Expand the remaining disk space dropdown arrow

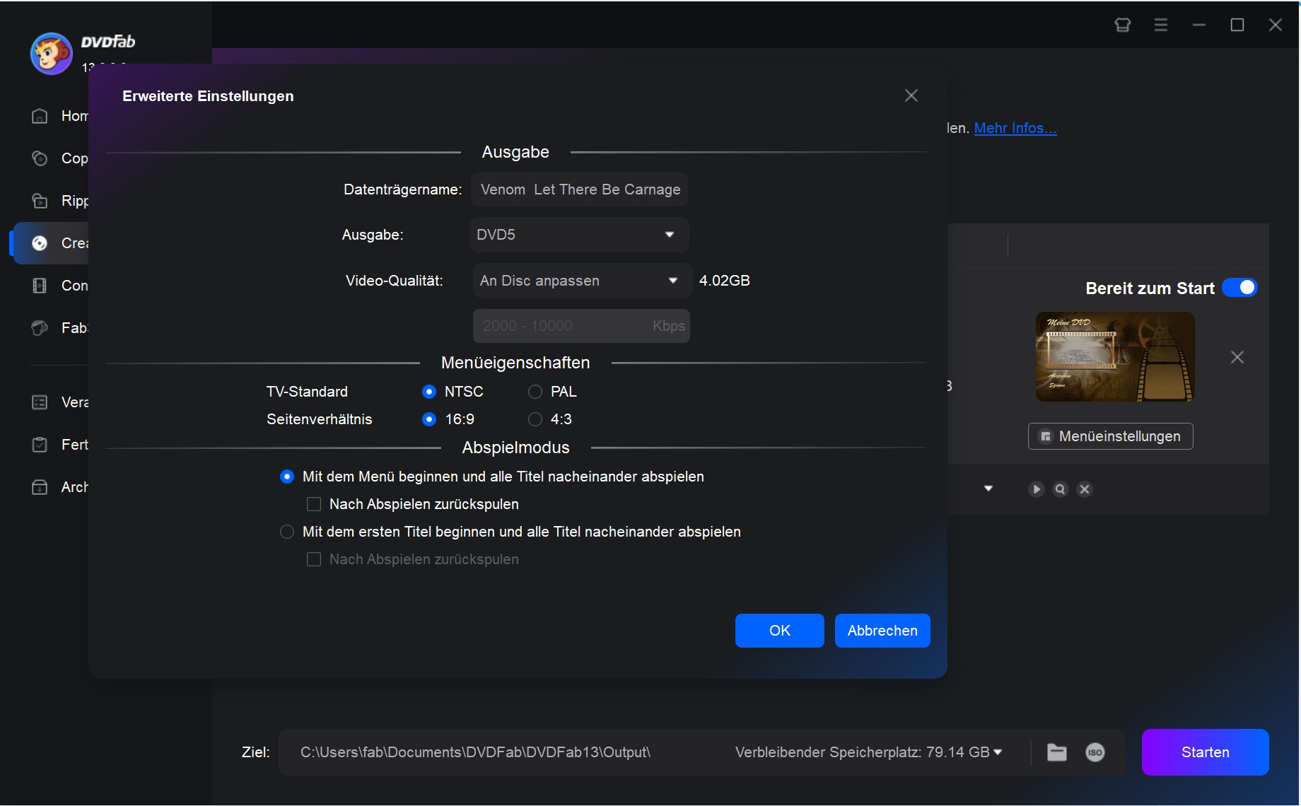pos(998,752)
